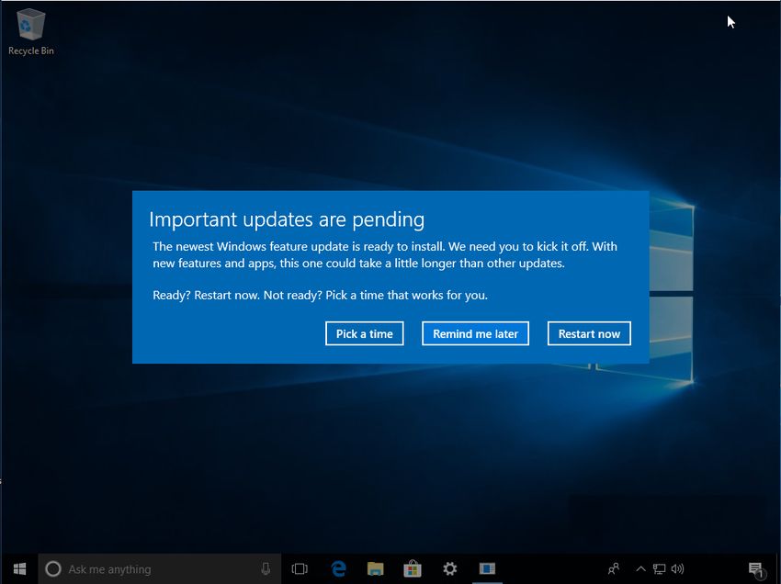Show hidden system tray icons
The width and height of the screenshot is (781, 584).
[x=641, y=568]
